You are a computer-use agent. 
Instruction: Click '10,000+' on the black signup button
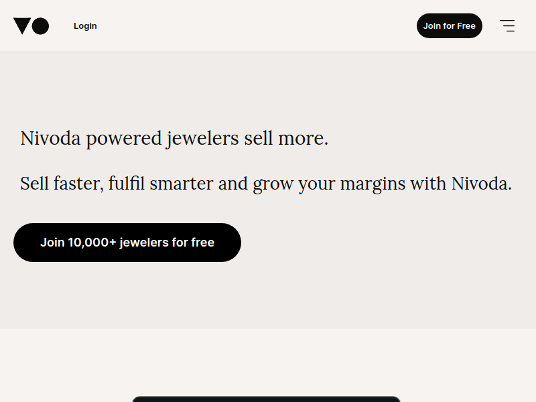coord(92,243)
